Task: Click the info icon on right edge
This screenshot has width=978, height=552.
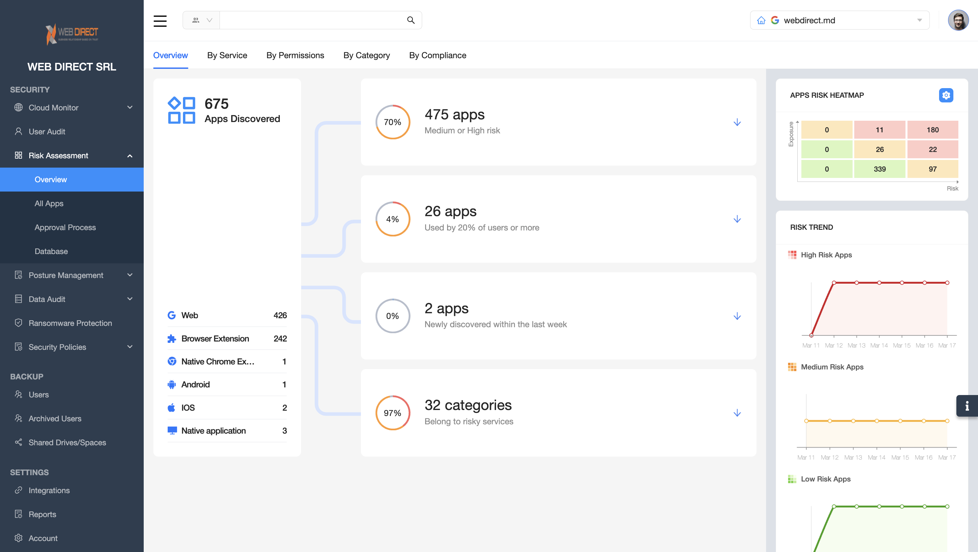Action: pyautogui.click(x=967, y=406)
